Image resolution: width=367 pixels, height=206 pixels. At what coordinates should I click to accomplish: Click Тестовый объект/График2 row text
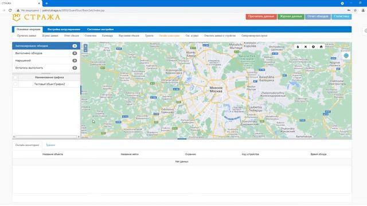pos(50,84)
